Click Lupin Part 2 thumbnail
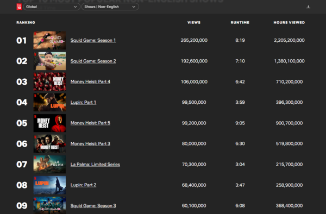Viewport: 326px width, 214px height. 49,185
